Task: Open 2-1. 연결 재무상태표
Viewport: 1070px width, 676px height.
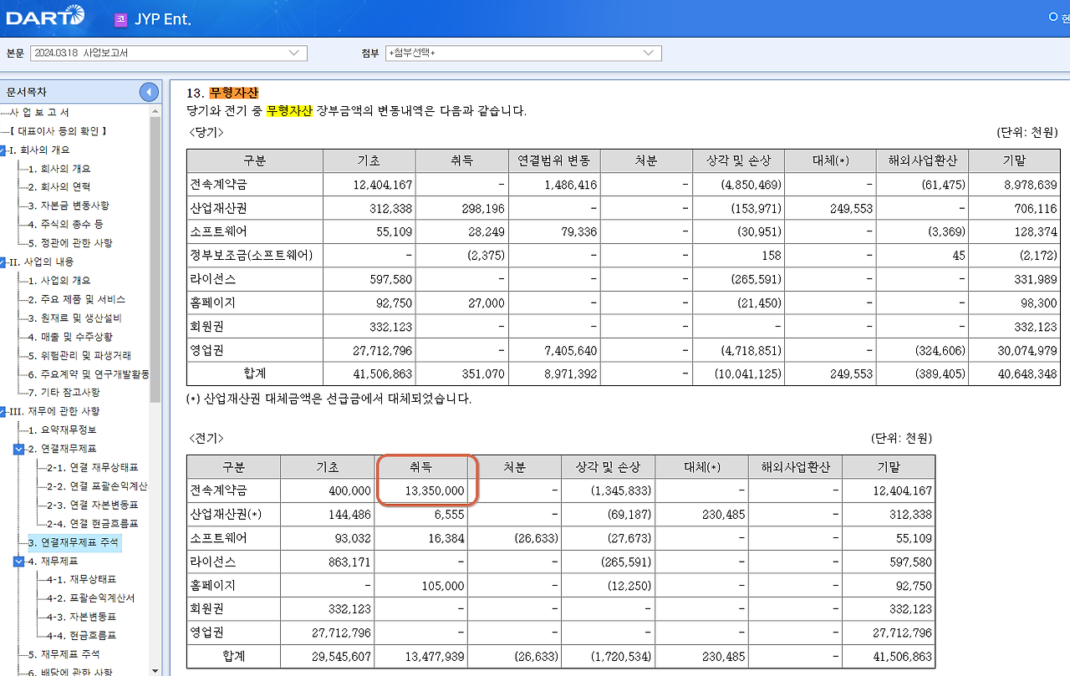Action: (x=93, y=467)
